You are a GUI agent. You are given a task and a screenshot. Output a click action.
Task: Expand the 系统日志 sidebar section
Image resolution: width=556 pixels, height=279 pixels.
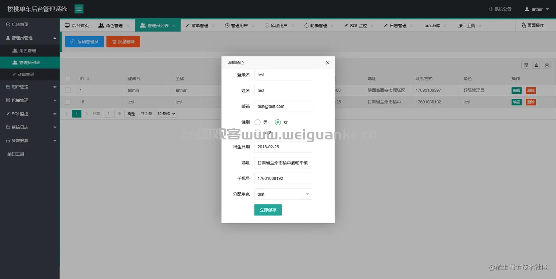[x=30, y=127]
